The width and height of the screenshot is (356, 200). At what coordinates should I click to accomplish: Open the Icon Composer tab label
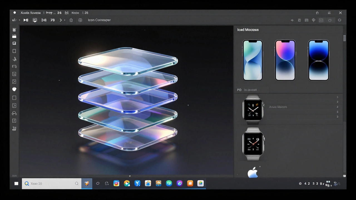click(x=99, y=20)
